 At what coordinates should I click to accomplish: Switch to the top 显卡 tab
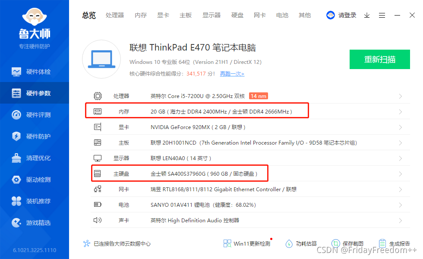click(x=163, y=15)
